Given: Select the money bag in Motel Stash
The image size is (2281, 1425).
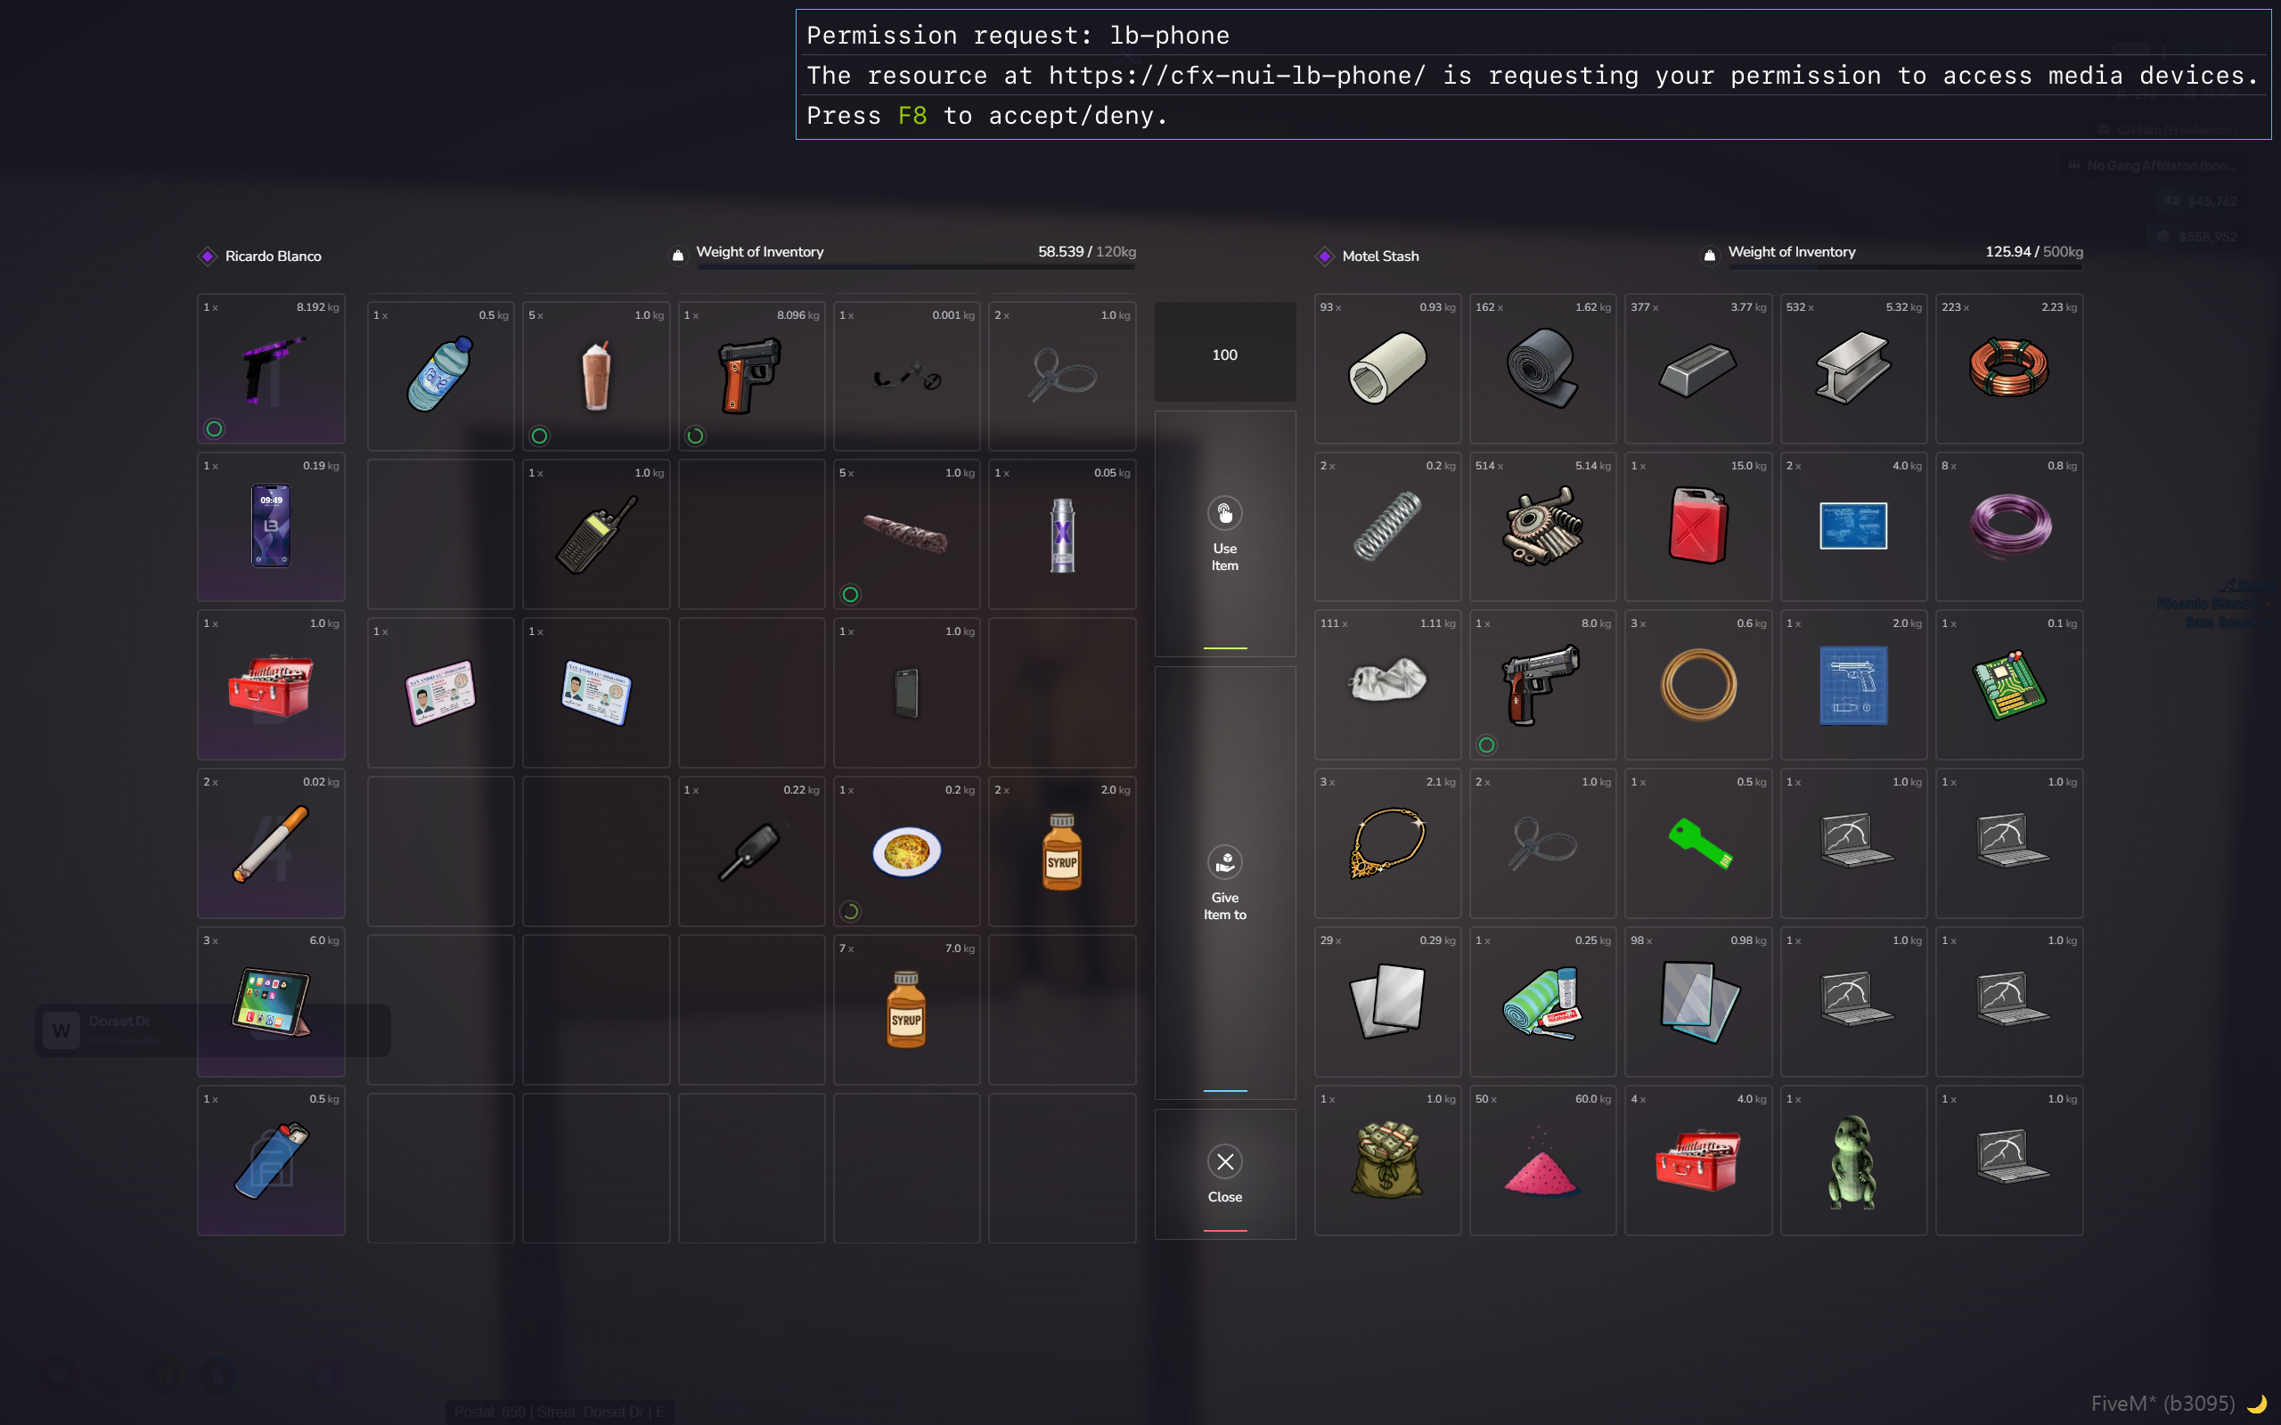Looking at the screenshot, I should 1386,1160.
